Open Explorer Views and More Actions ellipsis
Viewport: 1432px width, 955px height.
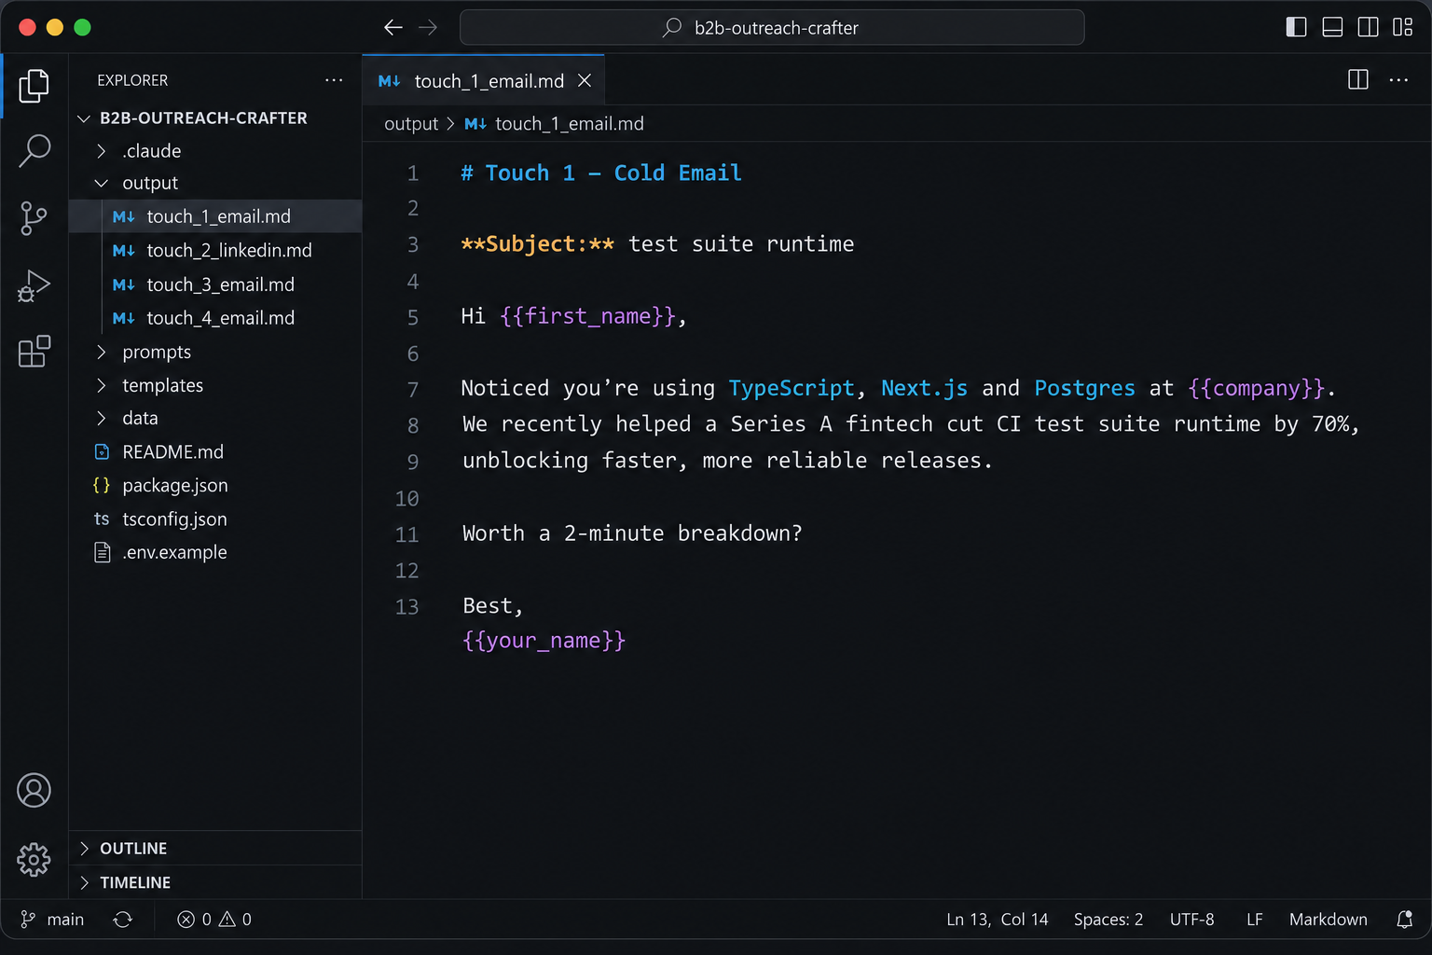pos(334,80)
